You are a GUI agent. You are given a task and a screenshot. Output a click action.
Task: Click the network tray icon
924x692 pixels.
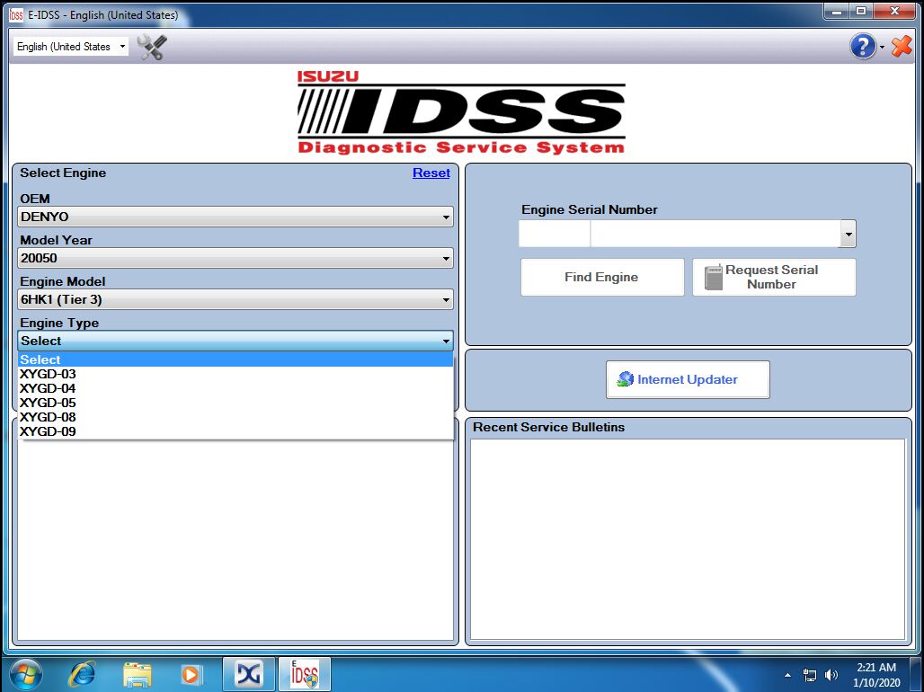(810, 675)
